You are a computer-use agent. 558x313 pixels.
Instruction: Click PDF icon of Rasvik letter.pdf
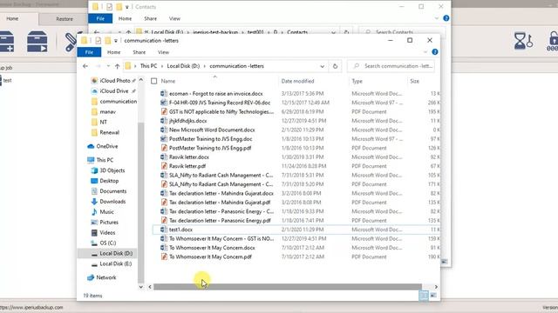coord(164,166)
